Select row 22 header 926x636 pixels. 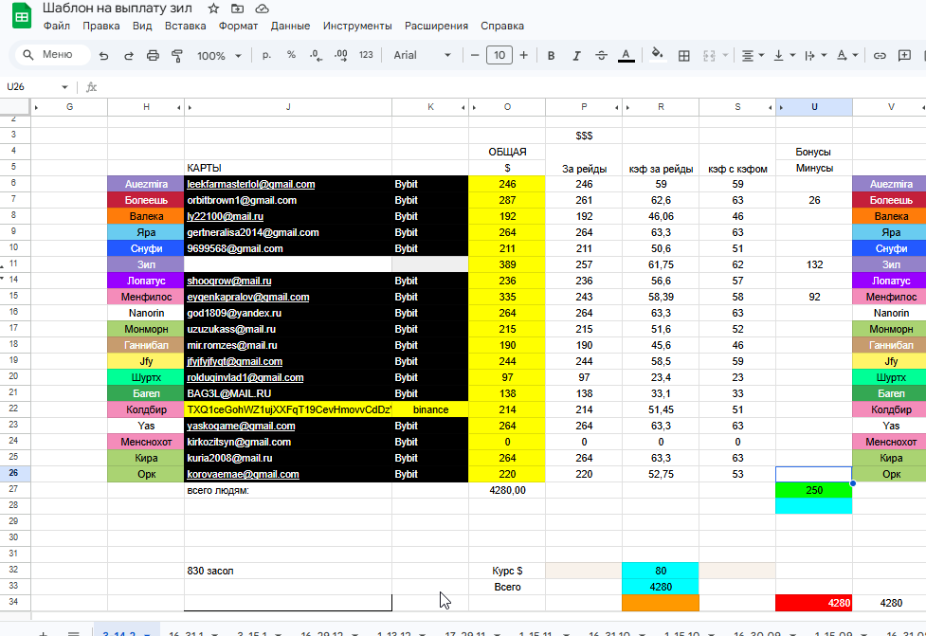pos(14,409)
